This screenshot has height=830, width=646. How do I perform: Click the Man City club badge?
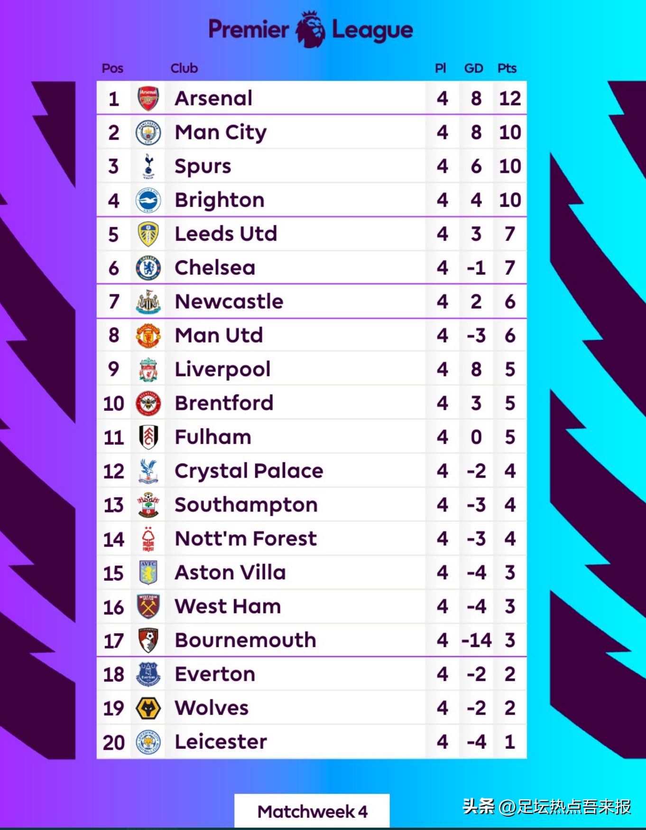[148, 132]
